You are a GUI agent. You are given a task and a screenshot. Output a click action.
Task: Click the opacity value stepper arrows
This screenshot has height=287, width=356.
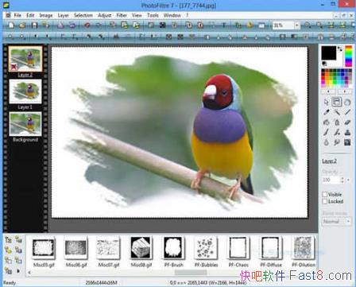tap(342, 180)
